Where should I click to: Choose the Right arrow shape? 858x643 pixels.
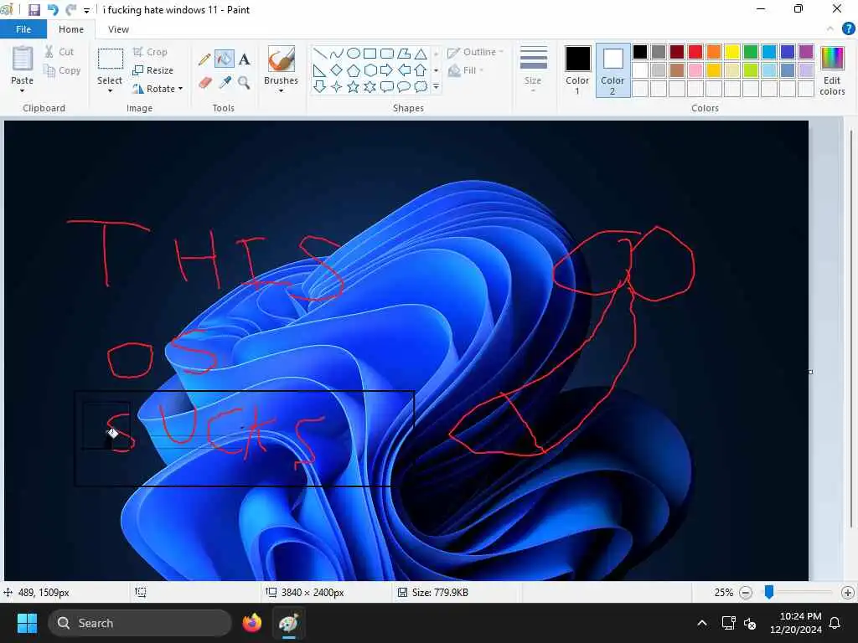point(387,70)
